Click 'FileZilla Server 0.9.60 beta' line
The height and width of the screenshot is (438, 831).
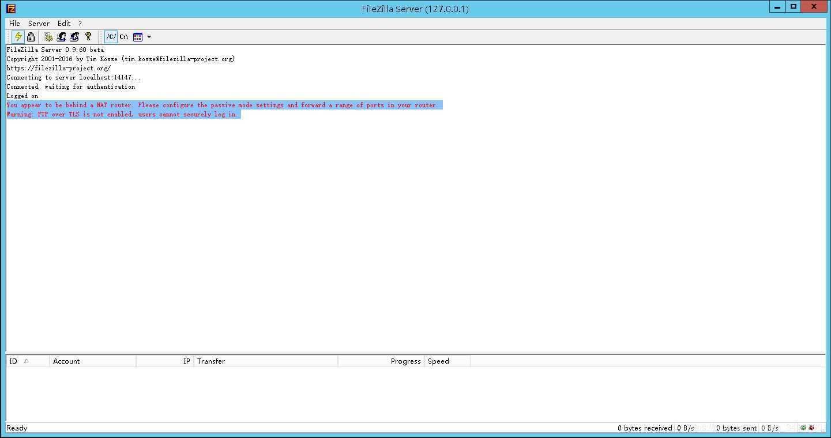coord(55,50)
